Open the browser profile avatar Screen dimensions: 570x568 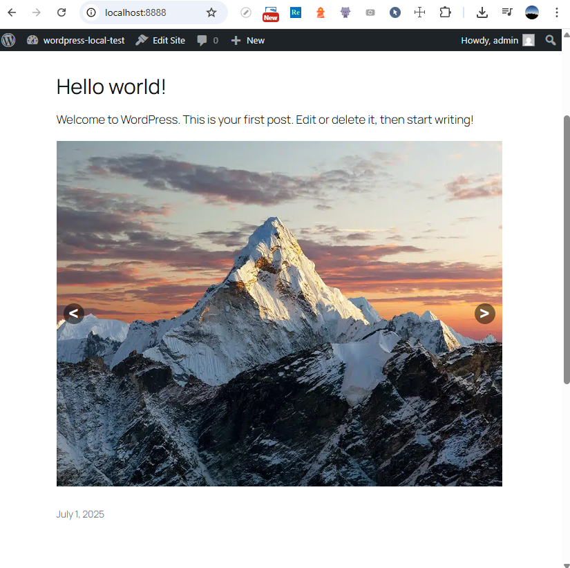[532, 12]
